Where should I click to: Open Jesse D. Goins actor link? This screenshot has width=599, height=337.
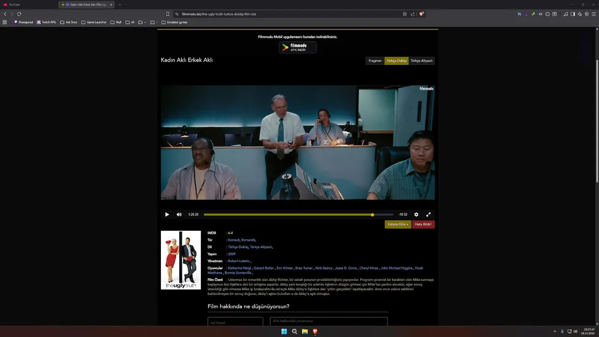point(346,268)
